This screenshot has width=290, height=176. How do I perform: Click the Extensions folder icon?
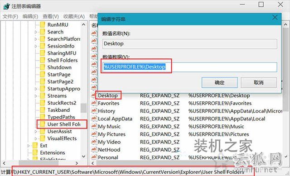(35, 153)
